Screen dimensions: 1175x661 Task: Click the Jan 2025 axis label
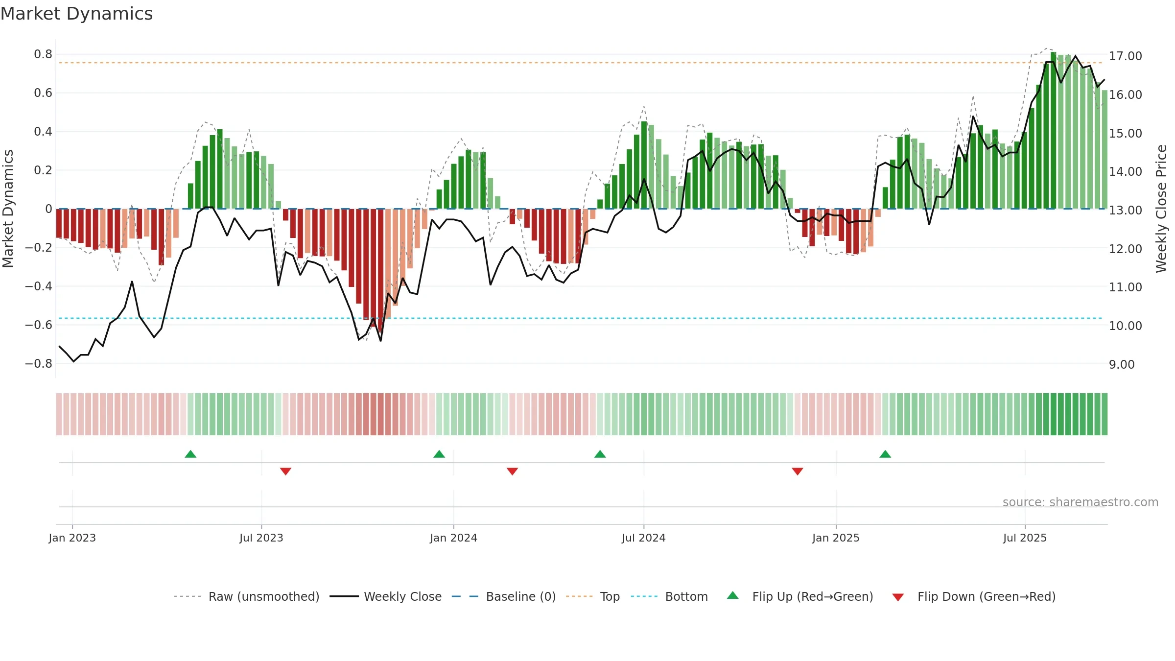(x=836, y=538)
